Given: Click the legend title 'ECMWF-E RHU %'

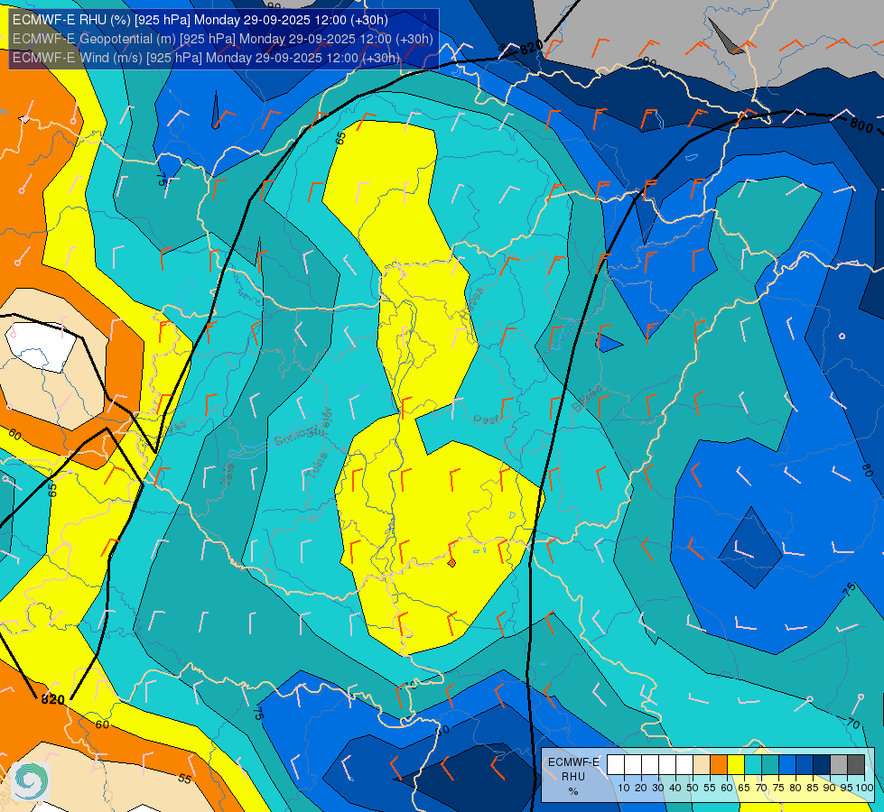Looking at the screenshot, I should pyautogui.click(x=573, y=777).
